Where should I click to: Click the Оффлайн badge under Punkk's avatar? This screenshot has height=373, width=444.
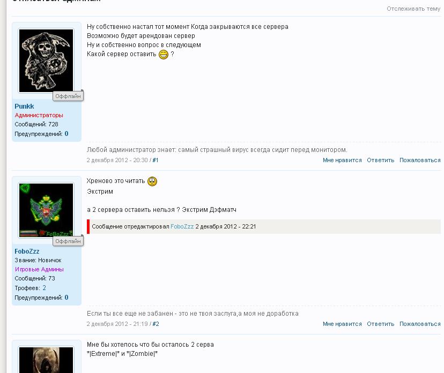click(x=68, y=96)
